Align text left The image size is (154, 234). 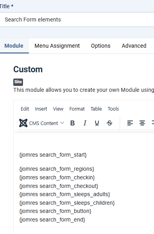pos(130,123)
